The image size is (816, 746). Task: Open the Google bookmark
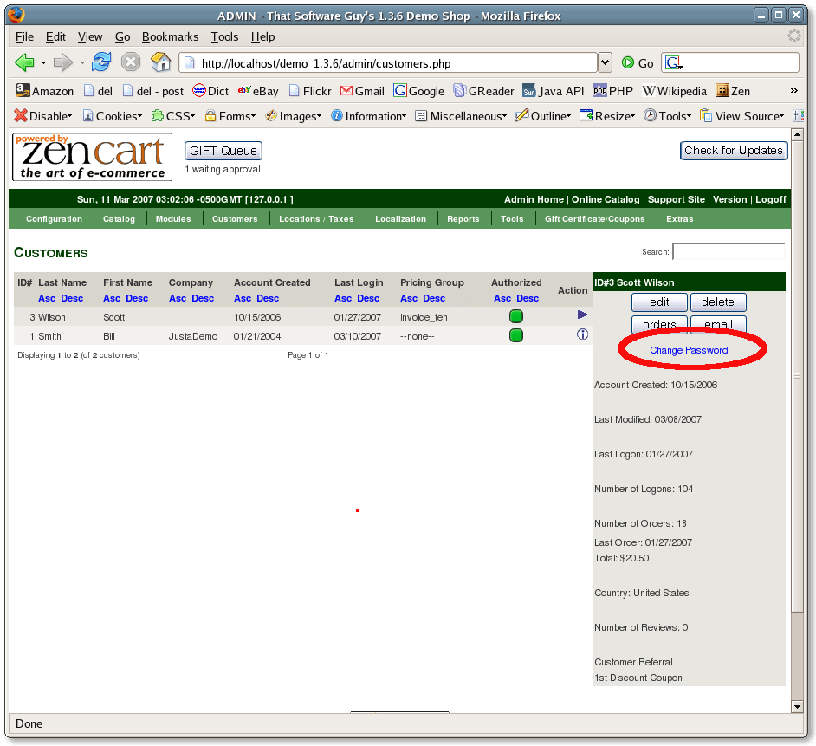(419, 91)
